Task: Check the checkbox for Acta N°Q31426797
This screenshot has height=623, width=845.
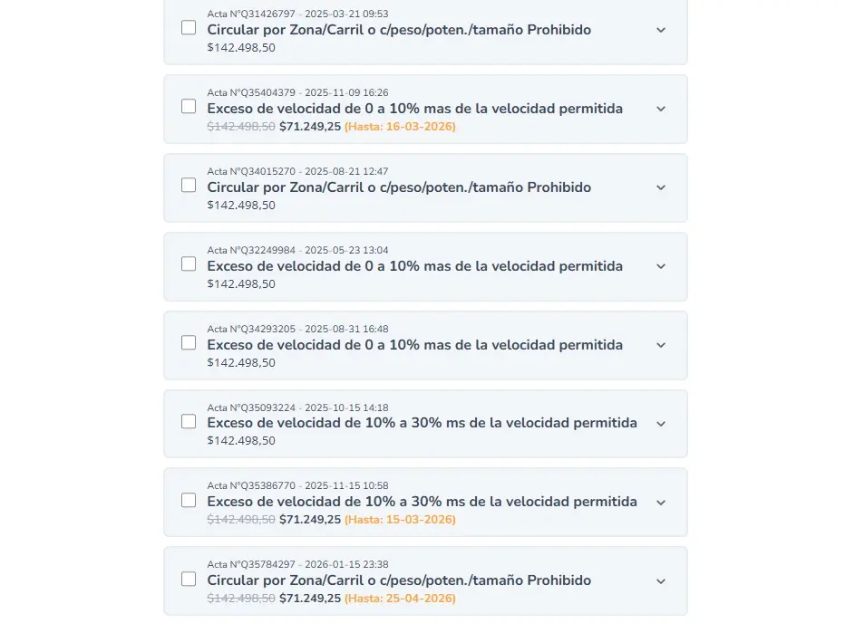Action: click(188, 27)
